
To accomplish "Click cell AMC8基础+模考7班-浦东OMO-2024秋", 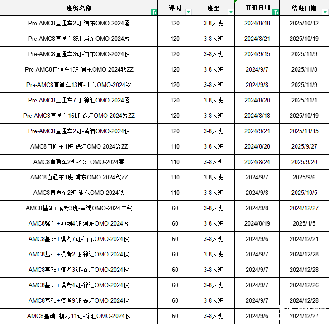I will 79,239.
